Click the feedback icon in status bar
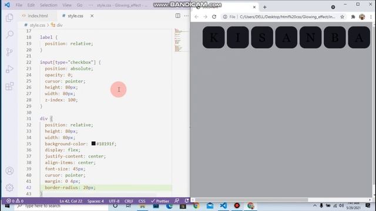The width and height of the screenshot is (376, 211). pyautogui.click(x=177, y=201)
